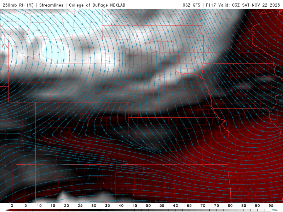The image size is (283, 212).
Task: Click the "60" legend label
Action: [175, 206]
